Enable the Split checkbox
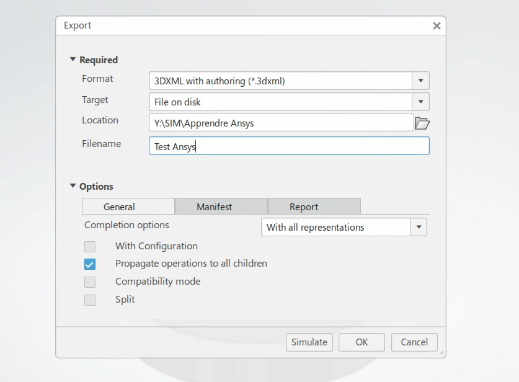 pos(90,300)
